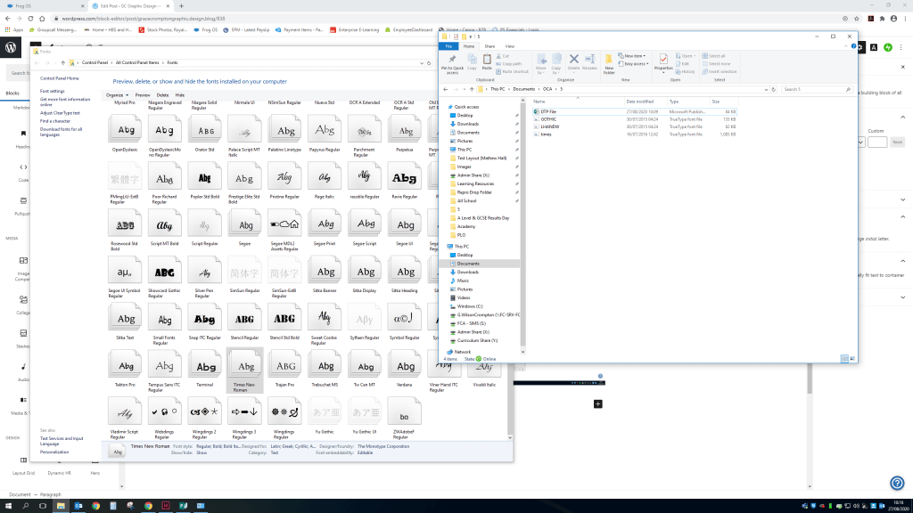Viewport: 913px width, 513px height.
Task: Click the New Folder icon
Action: 609,61
